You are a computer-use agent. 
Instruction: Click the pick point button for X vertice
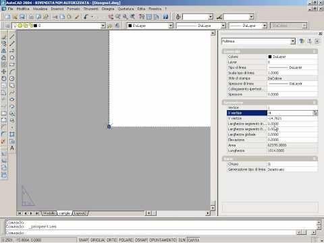pos(315,113)
